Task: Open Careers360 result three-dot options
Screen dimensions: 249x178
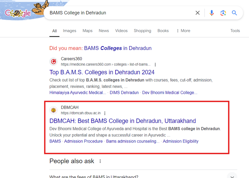Action: point(155,65)
